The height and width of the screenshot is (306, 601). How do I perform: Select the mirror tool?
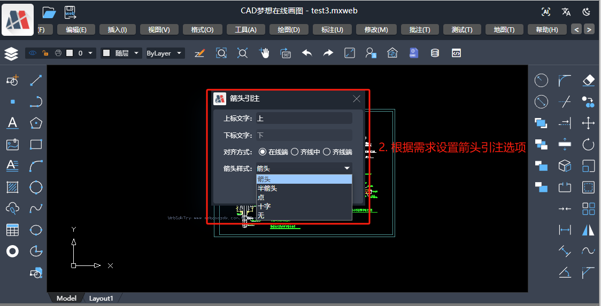(588, 230)
